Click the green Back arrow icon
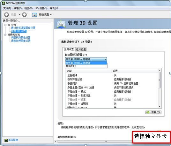Image resolution: width=171 pixels, height=146 pixels. click(x=6, y=14)
